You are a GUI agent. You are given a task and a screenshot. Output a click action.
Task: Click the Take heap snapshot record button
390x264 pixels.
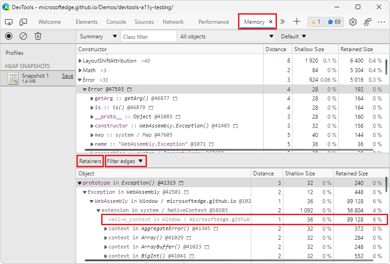point(9,36)
